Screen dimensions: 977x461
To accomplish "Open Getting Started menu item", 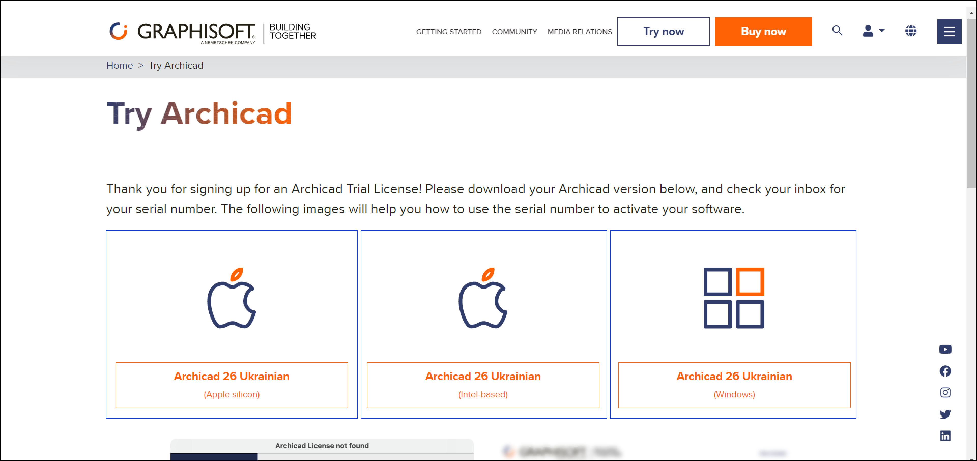I will click(x=449, y=32).
